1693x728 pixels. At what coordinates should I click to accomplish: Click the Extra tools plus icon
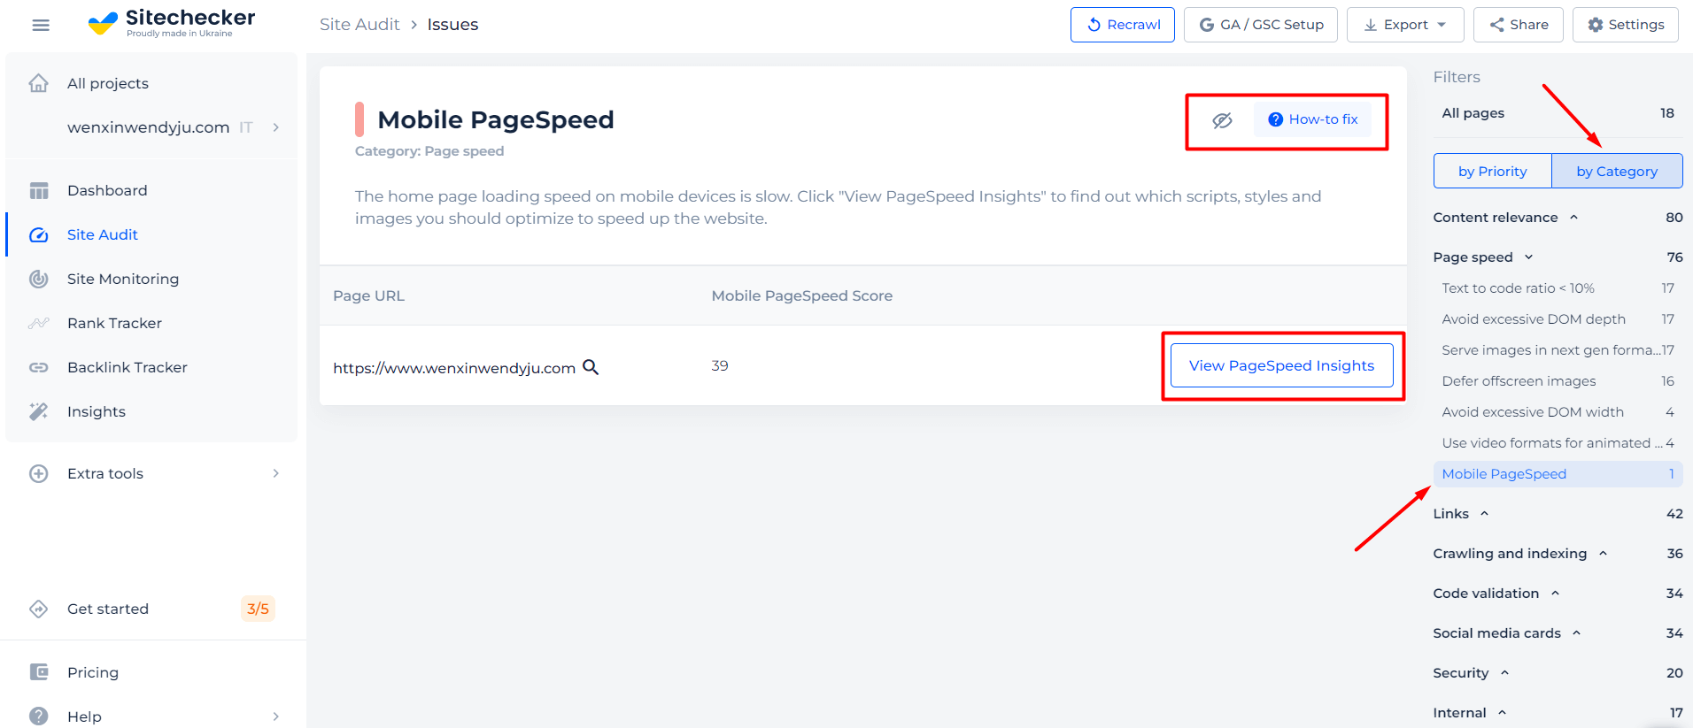39,473
